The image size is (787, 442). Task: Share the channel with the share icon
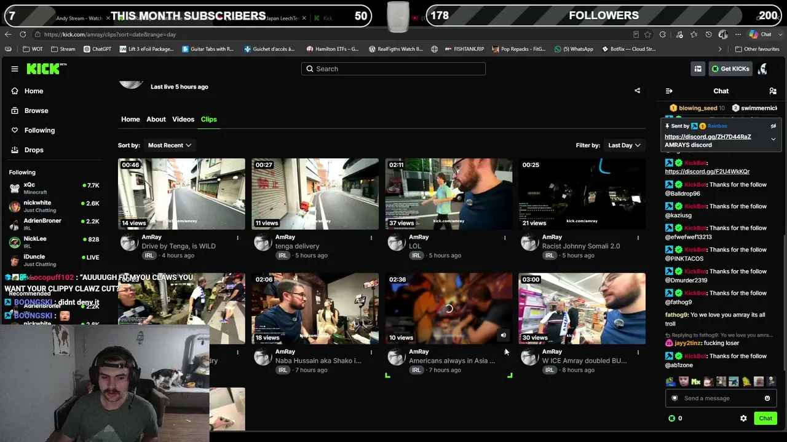(638, 91)
